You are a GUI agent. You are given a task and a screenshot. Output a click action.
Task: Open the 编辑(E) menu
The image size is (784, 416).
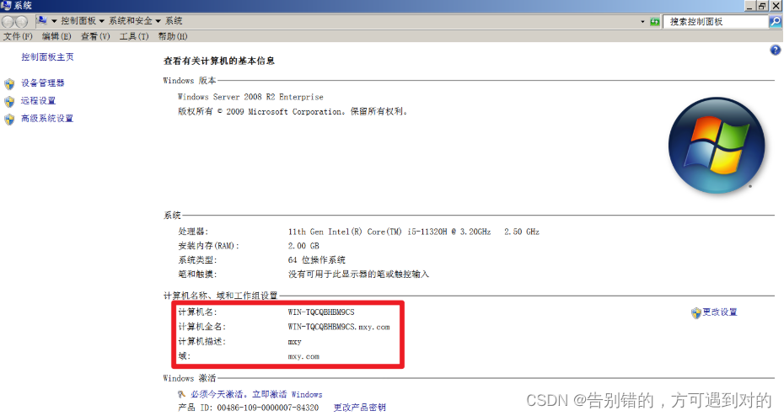click(56, 36)
